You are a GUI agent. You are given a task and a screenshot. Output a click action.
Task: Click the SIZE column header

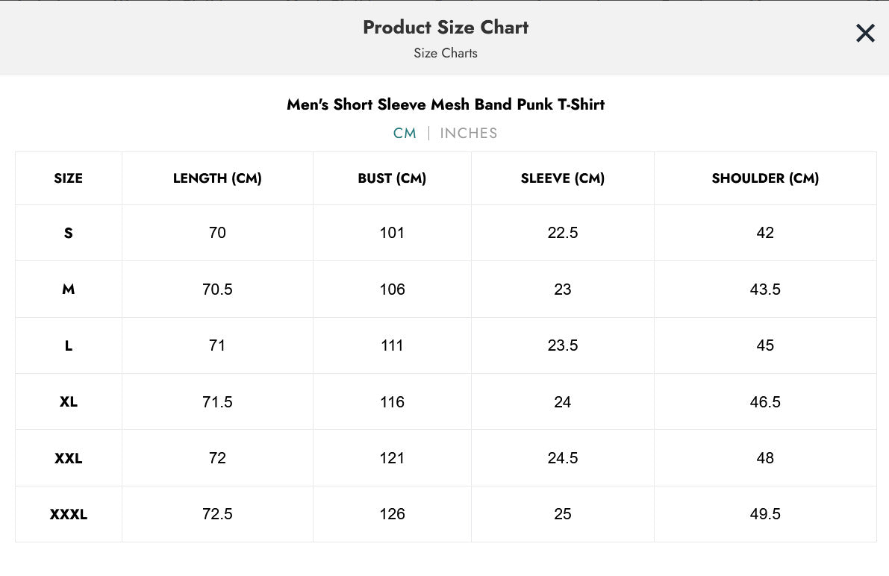[68, 178]
